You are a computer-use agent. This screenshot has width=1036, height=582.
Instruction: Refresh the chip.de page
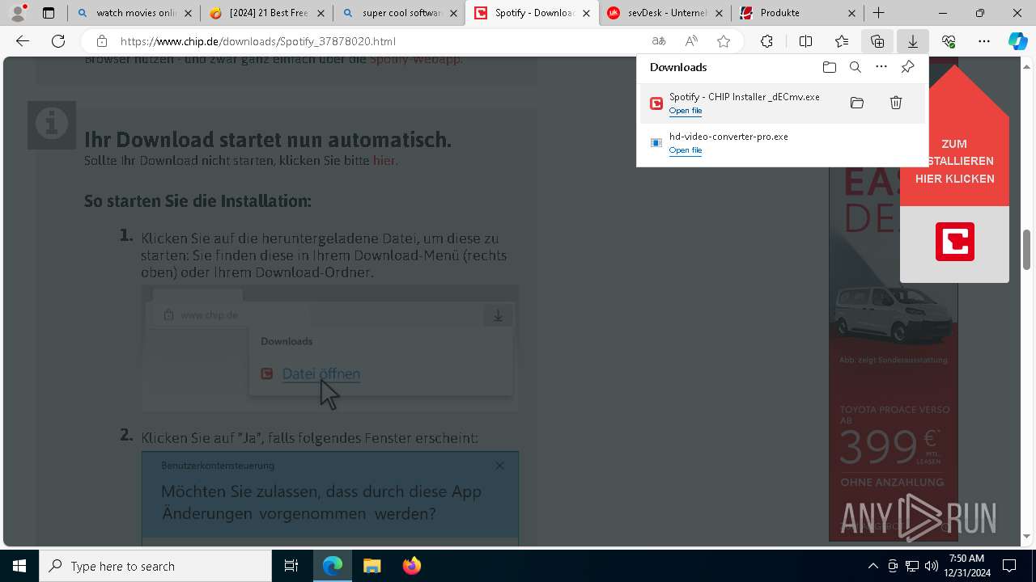click(58, 41)
